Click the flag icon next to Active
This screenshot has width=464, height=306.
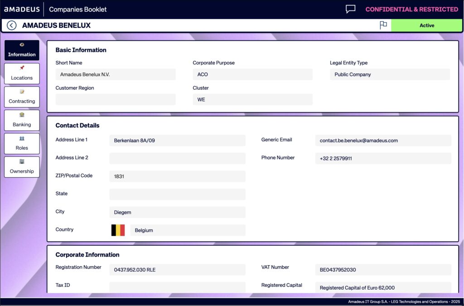(383, 25)
